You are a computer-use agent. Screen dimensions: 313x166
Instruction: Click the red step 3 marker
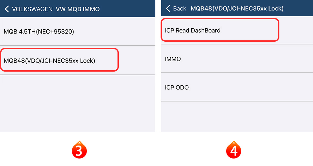click(x=79, y=151)
